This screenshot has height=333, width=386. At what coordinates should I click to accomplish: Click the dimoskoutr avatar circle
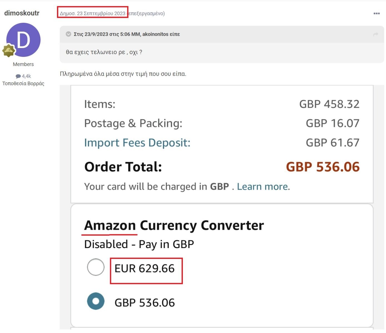[23, 40]
